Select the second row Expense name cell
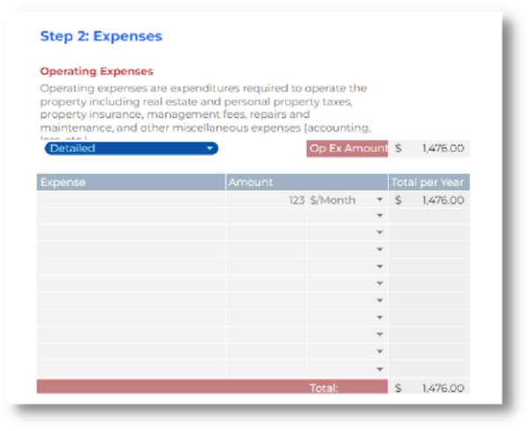Viewport: 528px width, 431px height. (130, 216)
